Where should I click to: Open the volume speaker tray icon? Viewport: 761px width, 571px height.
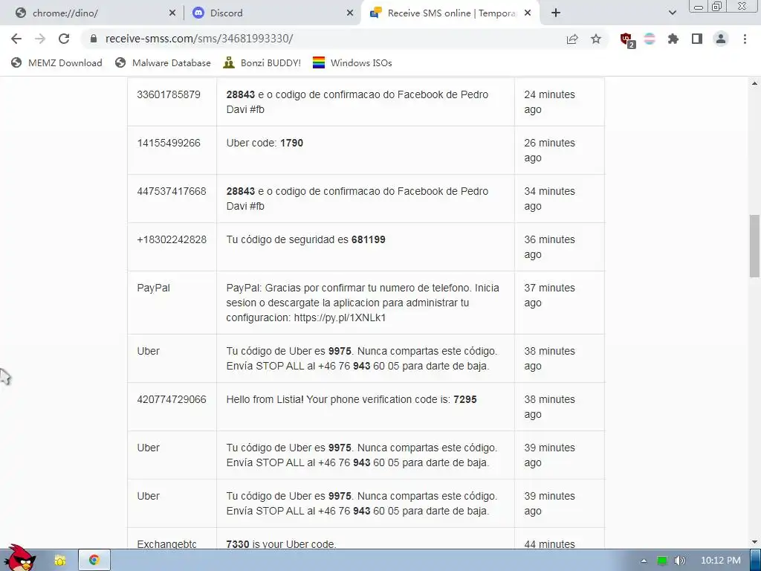(679, 561)
